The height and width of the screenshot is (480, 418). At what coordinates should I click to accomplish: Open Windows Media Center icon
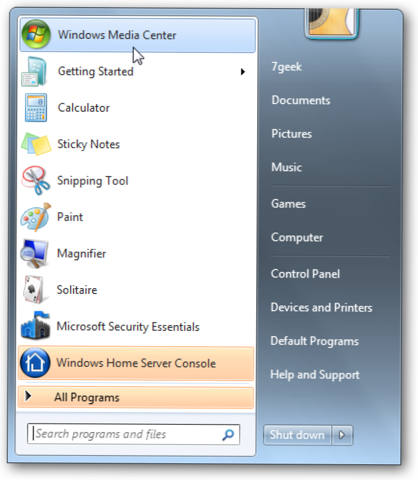36,35
